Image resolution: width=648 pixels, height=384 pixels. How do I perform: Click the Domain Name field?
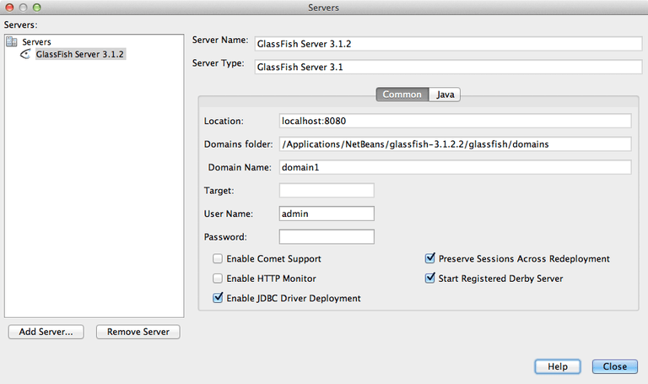[x=455, y=167]
